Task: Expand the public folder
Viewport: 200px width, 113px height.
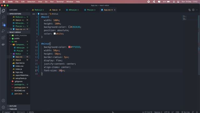Action: pos(17,38)
